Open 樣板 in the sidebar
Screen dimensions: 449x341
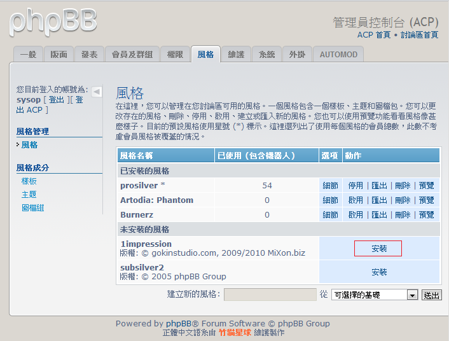tap(29, 181)
